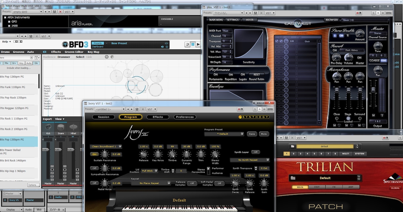The height and width of the screenshot is (212, 403).
Task: Toggle Sustain Resonance On button in Ivory
Action: pos(95,154)
